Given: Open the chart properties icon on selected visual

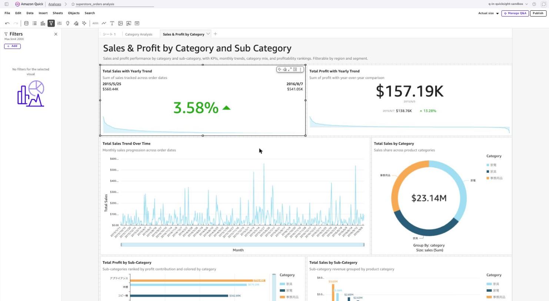Looking at the screenshot, I should coord(285,69).
